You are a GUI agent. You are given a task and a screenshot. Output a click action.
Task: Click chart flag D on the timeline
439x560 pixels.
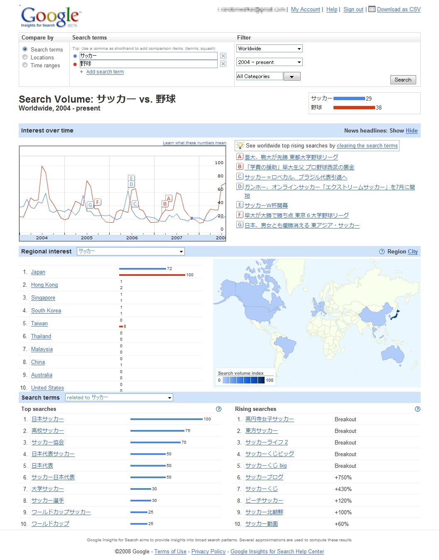tap(131, 184)
